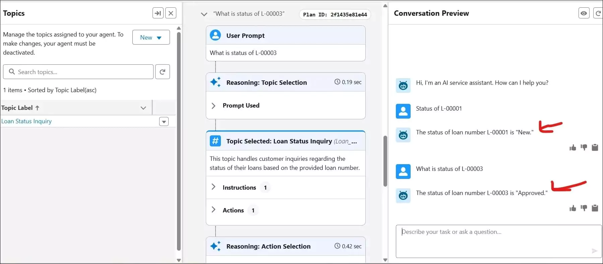Open the New topic dropdown
Screen dimensions: 603x264
pos(151,38)
